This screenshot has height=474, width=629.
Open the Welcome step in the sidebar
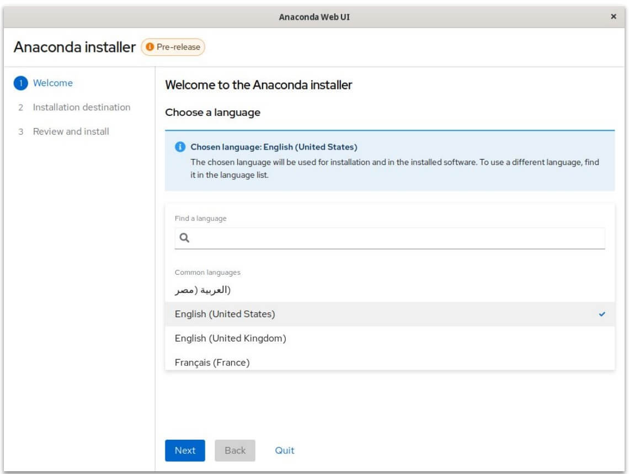pos(53,83)
